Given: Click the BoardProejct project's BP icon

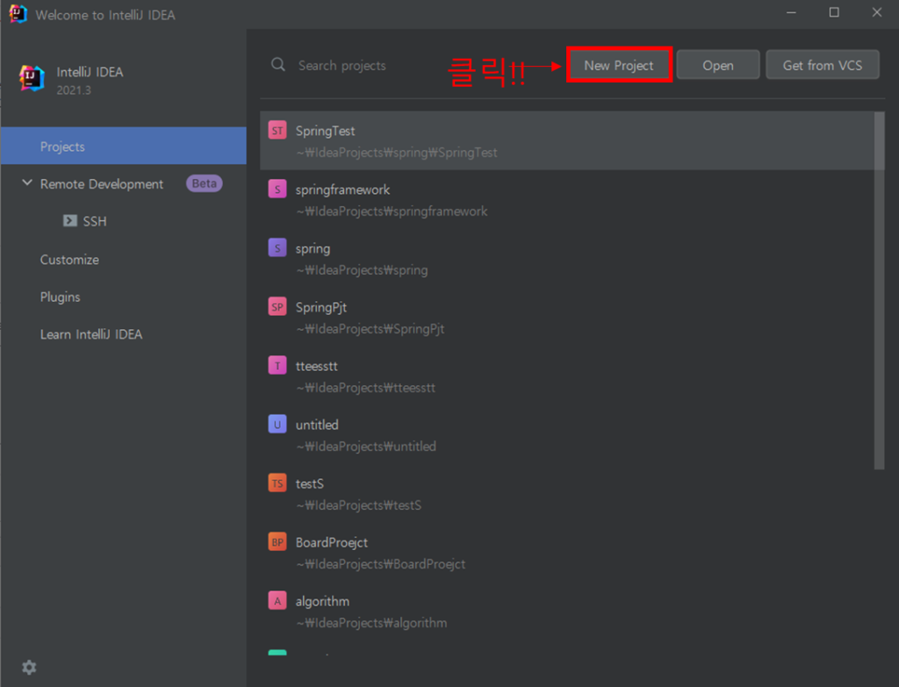Looking at the screenshot, I should pyautogui.click(x=277, y=542).
